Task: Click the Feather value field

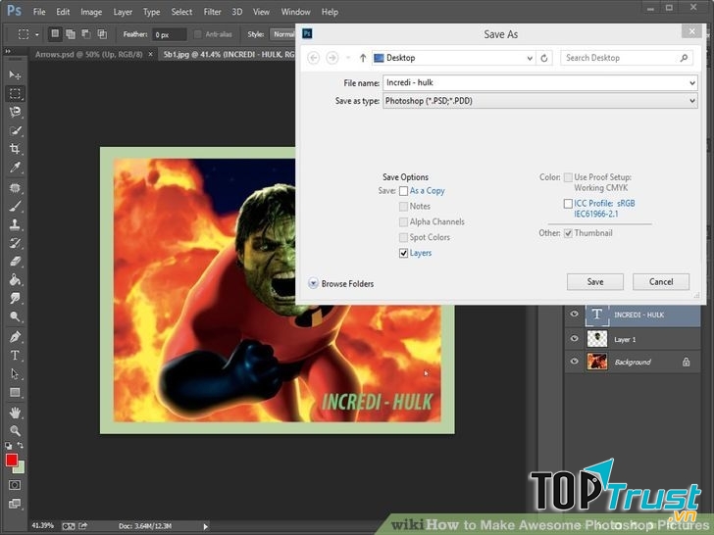Action: pyautogui.click(x=170, y=34)
